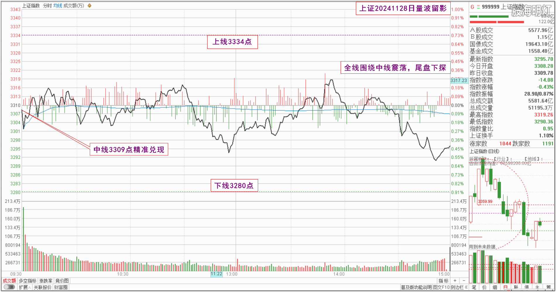556x292 pixels.
Task: Toggle the 均线 average line display
Action: tap(58, 6)
